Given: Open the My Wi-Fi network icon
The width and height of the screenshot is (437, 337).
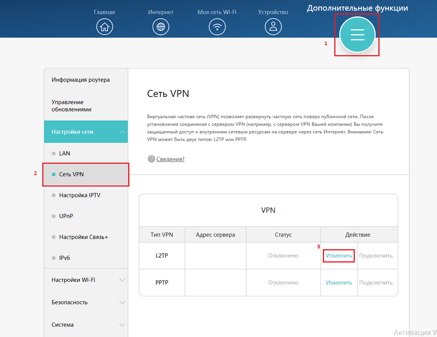Looking at the screenshot, I should (x=217, y=27).
